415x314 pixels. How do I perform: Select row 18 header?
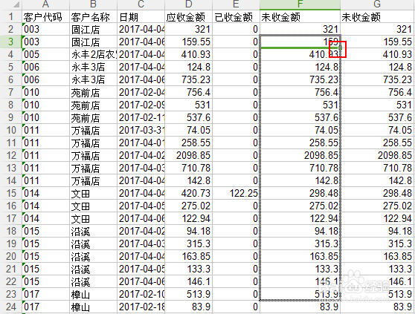pyautogui.click(x=10, y=231)
